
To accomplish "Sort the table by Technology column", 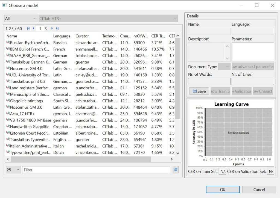I will click(110, 36).
